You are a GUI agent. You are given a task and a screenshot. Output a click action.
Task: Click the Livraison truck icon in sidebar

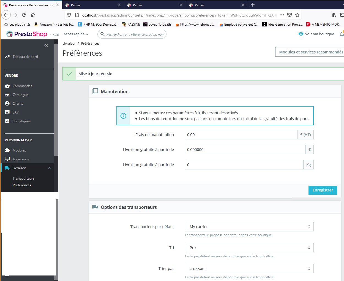pyautogui.click(x=7, y=168)
